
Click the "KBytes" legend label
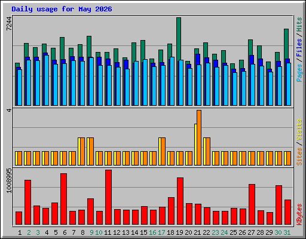pos(299,215)
